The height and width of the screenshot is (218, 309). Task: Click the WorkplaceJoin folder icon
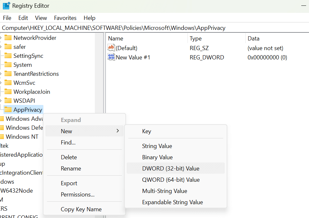[8, 92]
